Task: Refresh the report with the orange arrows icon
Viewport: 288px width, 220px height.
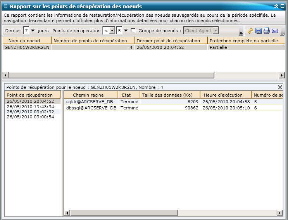Action: click(x=250, y=31)
